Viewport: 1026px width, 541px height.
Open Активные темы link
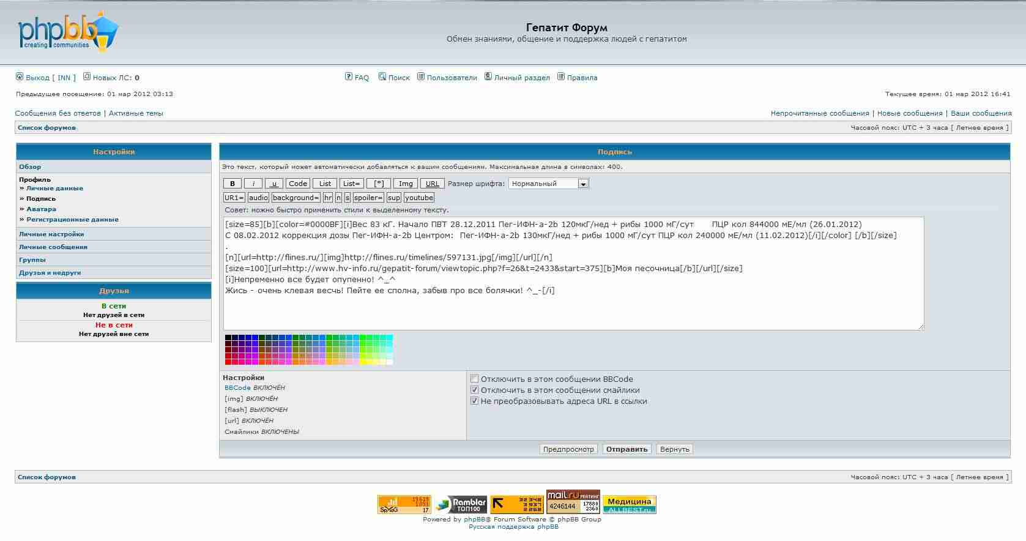click(x=136, y=113)
